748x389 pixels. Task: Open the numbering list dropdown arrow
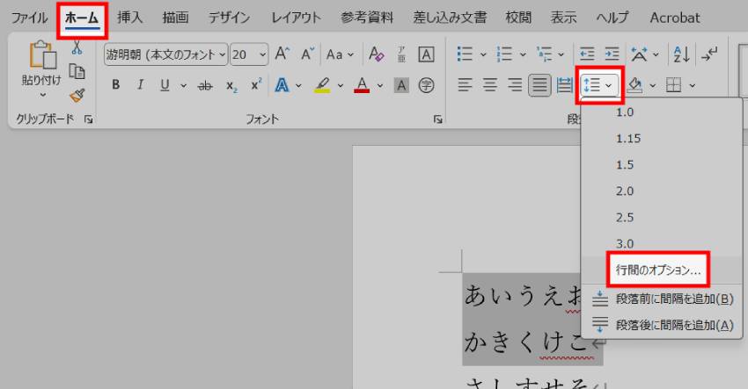(x=523, y=54)
